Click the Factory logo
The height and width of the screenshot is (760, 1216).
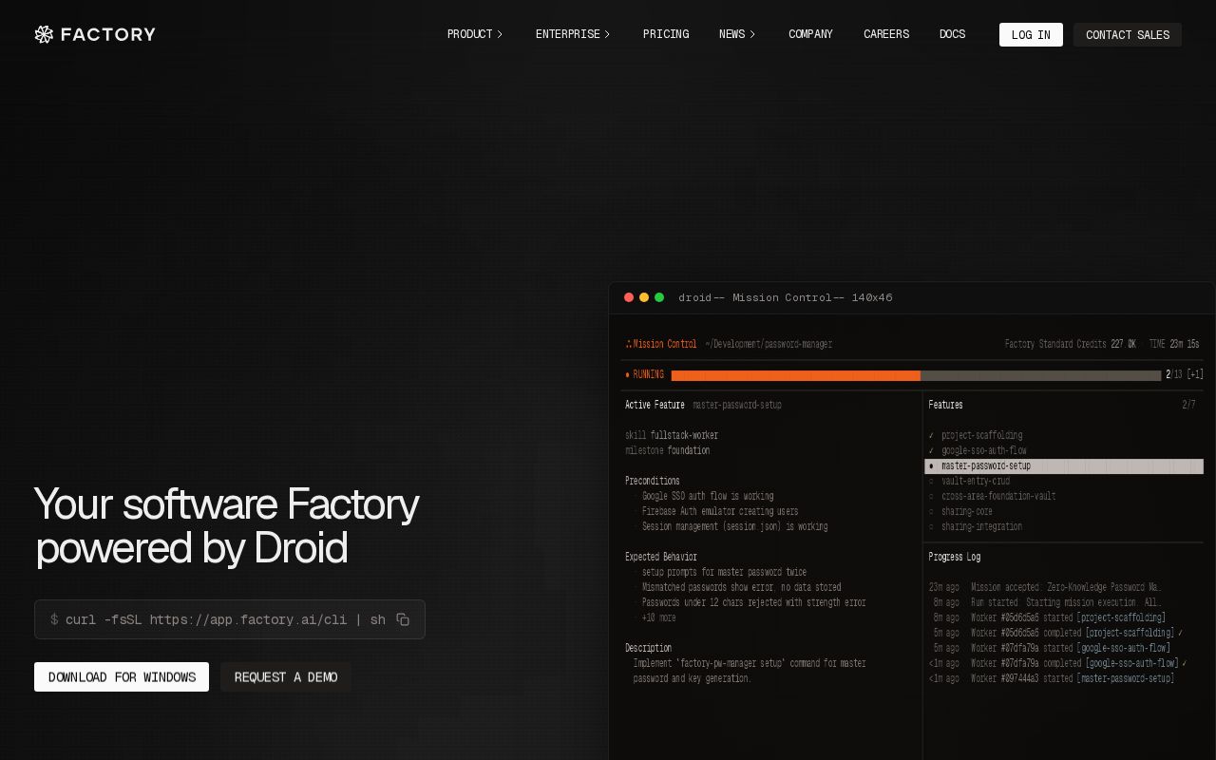click(x=95, y=34)
